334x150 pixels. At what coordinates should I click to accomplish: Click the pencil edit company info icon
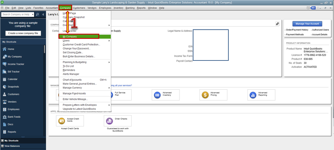[277, 24]
